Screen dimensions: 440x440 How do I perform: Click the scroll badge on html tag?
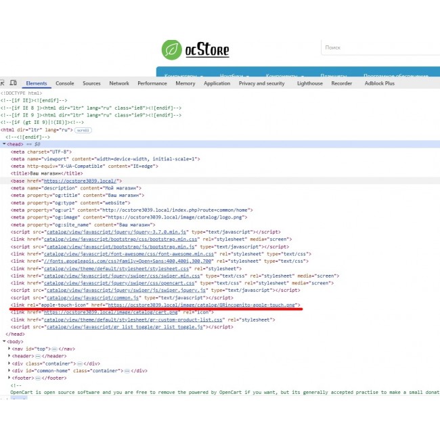tap(83, 129)
